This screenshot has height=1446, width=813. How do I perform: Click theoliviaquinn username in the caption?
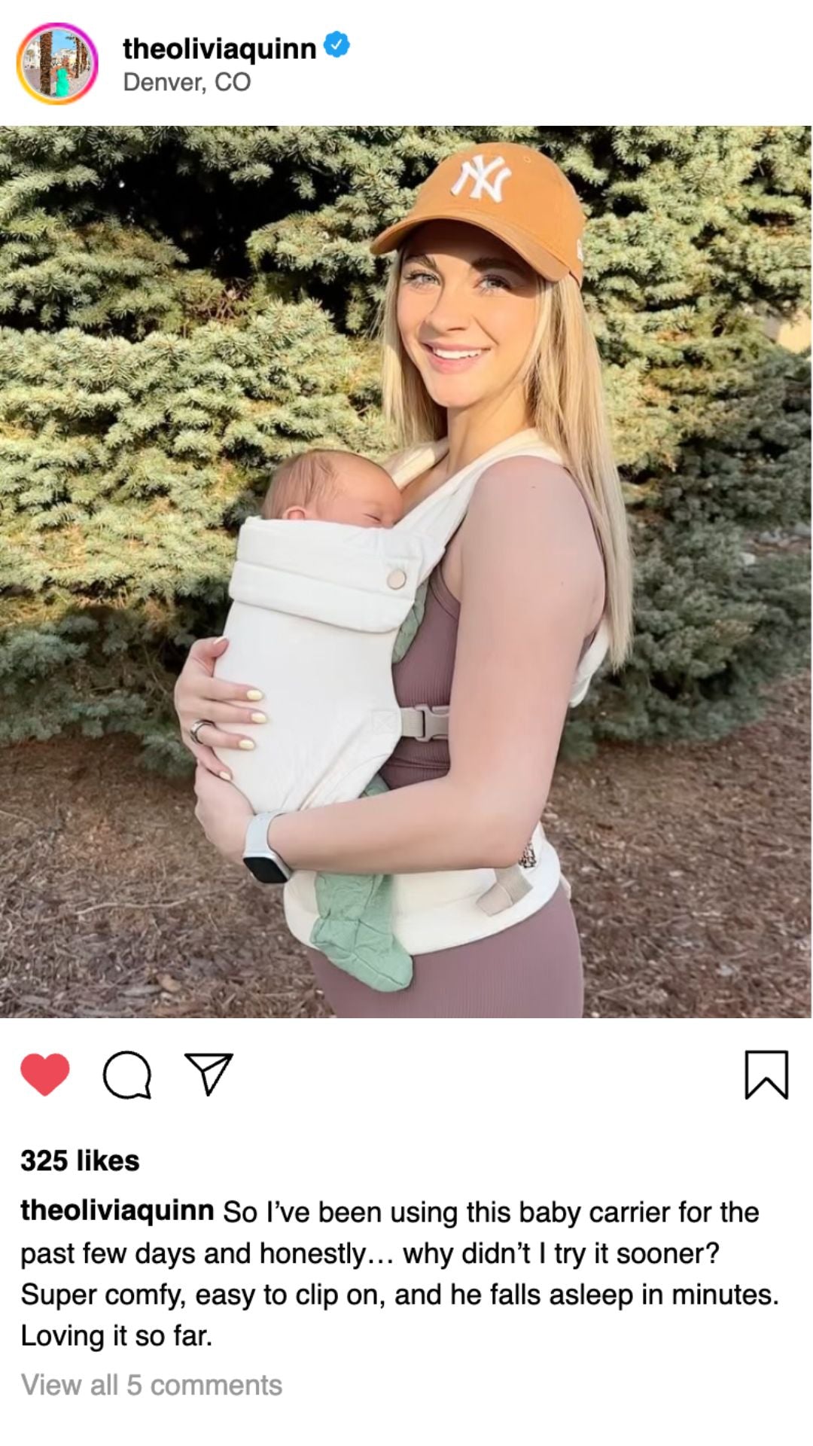point(117,1210)
